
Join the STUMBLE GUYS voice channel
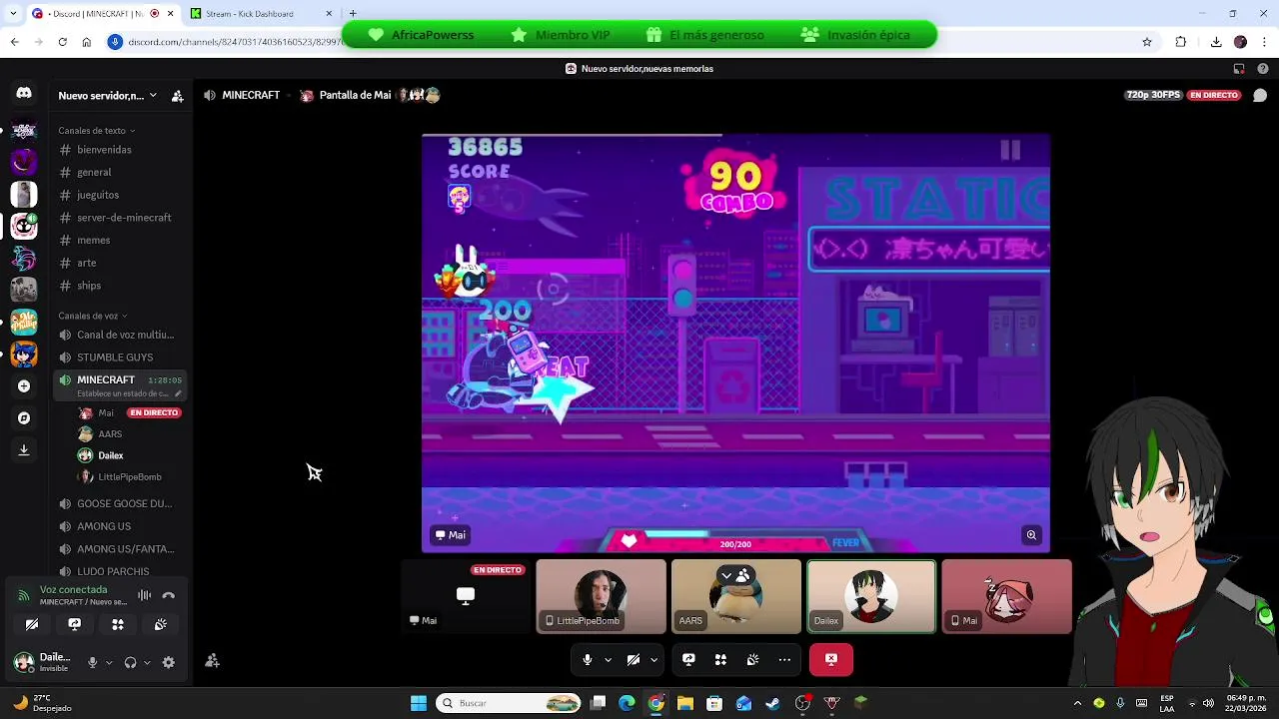click(x=115, y=358)
